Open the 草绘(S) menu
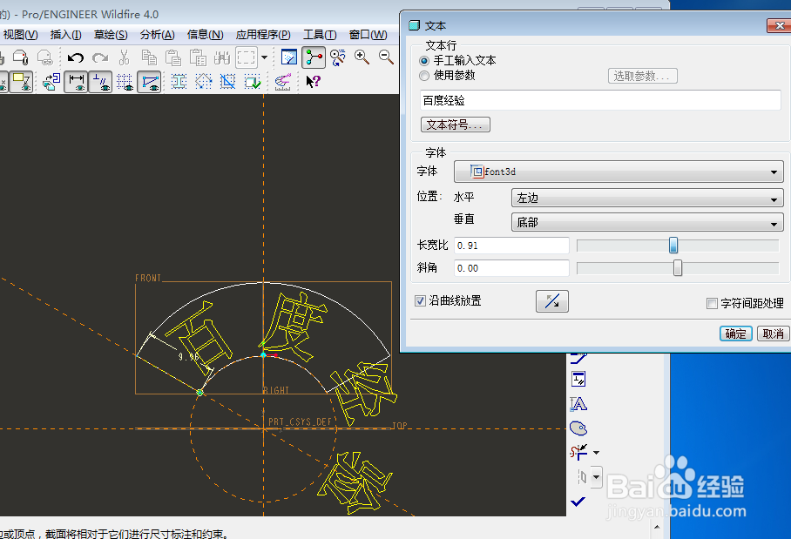 (111, 35)
